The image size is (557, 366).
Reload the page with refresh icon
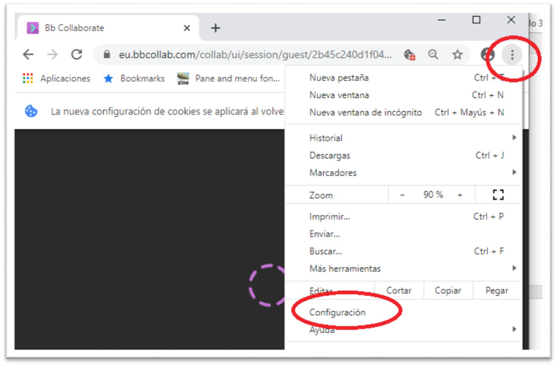pyautogui.click(x=76, y=54)
